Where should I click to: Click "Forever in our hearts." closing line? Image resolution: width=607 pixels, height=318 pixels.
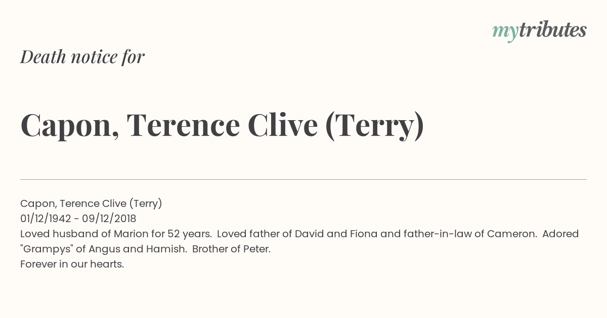click(72, 264)
